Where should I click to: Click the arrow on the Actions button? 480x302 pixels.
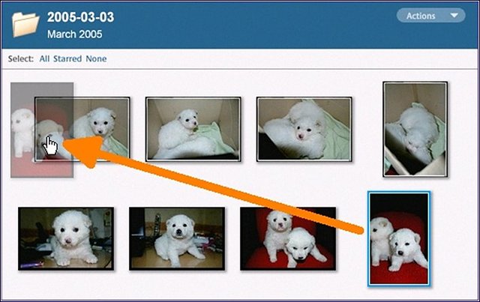454,16
